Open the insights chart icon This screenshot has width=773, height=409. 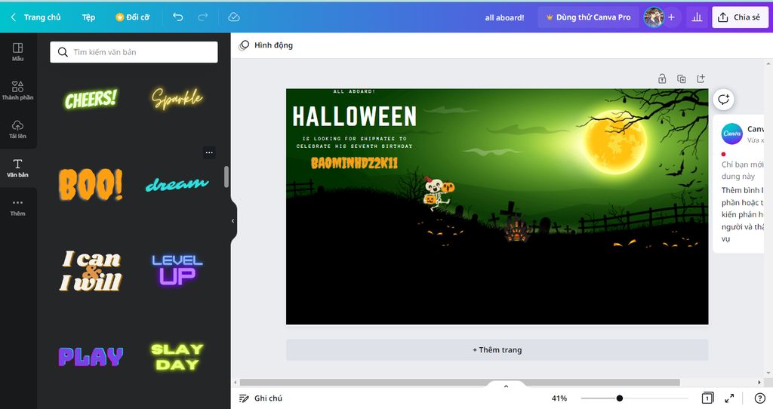(x=697, y=17)
